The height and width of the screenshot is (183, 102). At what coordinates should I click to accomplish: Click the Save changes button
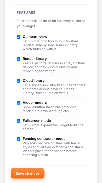(x=27, y=173)
